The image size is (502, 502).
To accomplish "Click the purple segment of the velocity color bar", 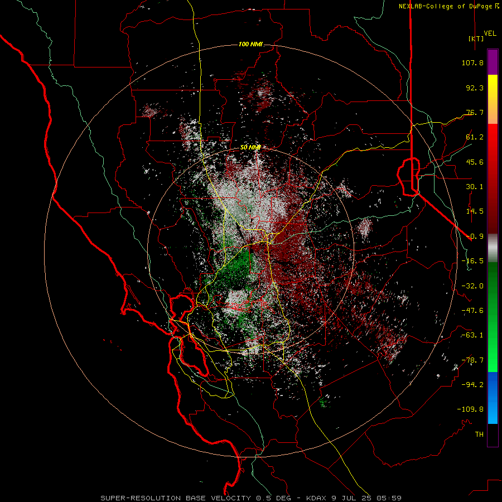I will pos(493,62).
